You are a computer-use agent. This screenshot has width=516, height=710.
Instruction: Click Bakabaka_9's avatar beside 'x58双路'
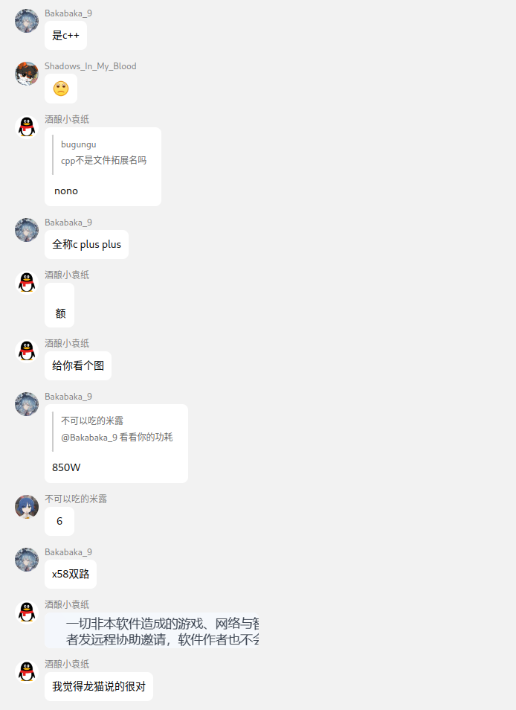click(27, 560)
